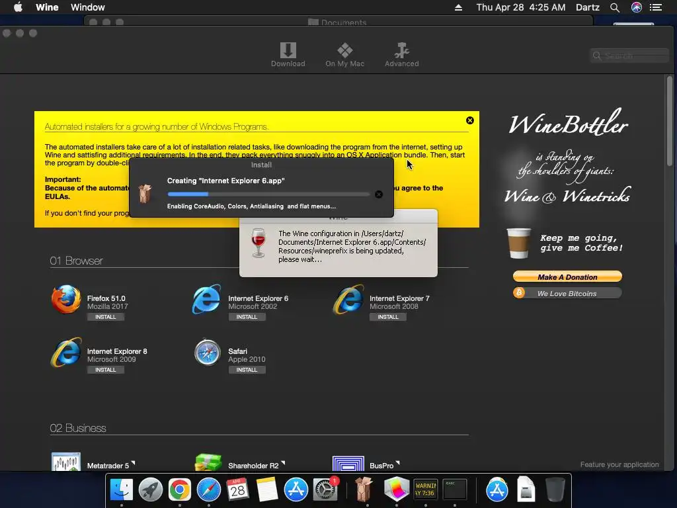Image resolution: width=677 pixels, height=508 pixels.
Task: Click the Safari compass icon in list
Action: click(x=207, y=353)
